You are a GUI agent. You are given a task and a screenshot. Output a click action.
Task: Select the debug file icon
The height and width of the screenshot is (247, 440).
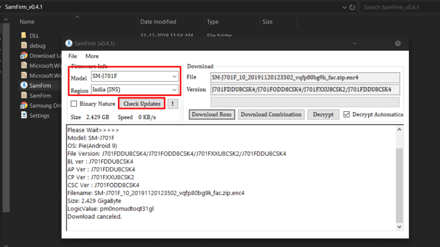[x=24, y=45]
